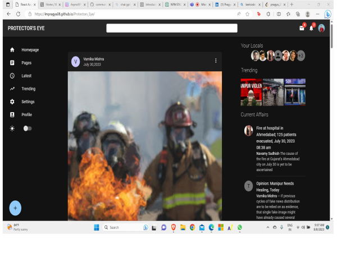Click the Trending arrow icon in sidebar

pyautogui.click(x=12, y=89)
